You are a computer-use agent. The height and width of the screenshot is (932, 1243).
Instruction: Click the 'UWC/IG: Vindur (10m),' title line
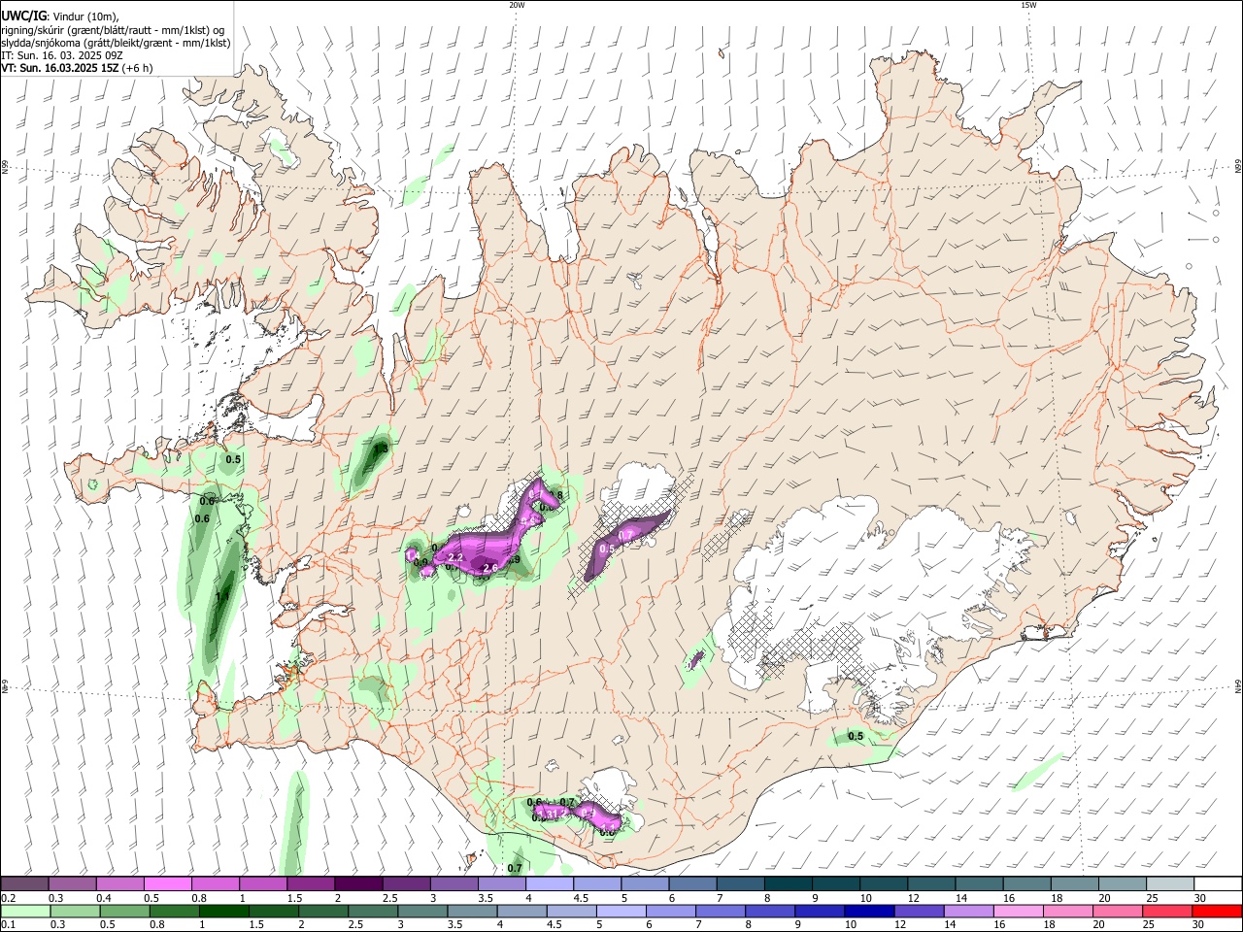59,16
